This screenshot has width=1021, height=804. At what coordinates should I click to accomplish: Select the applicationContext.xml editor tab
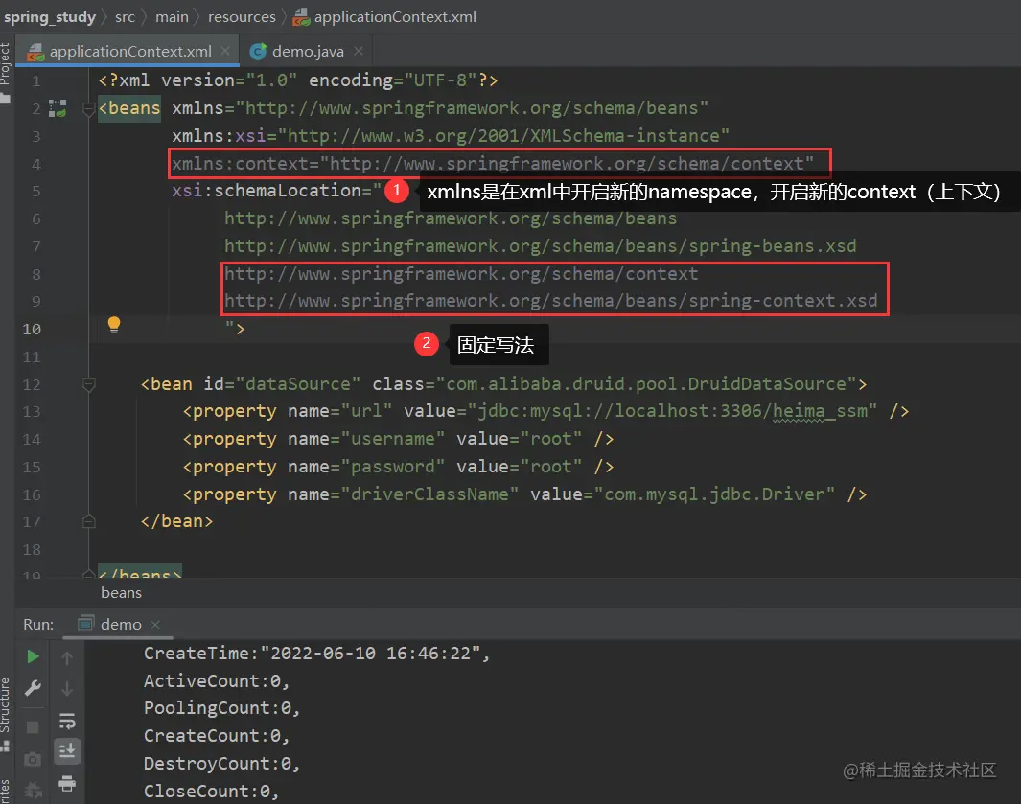click(x=128, y=51)
